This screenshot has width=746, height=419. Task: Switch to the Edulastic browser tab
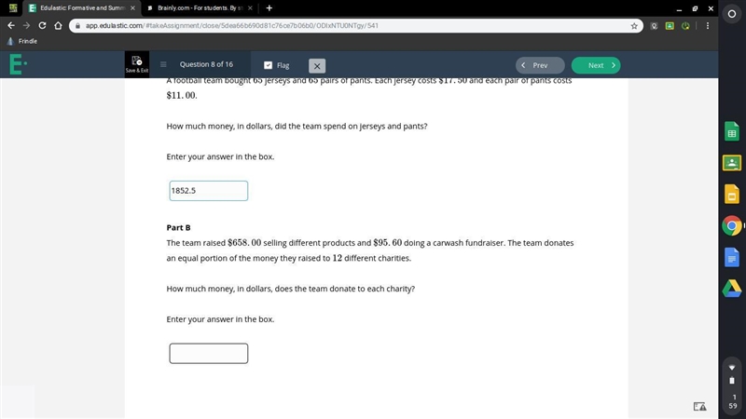(x=82, y=8)
